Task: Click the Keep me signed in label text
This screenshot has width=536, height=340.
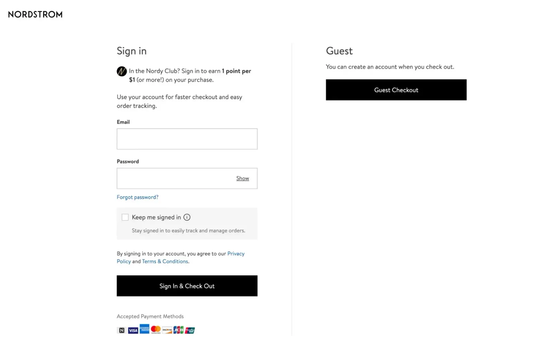Action: click(156, 217)
